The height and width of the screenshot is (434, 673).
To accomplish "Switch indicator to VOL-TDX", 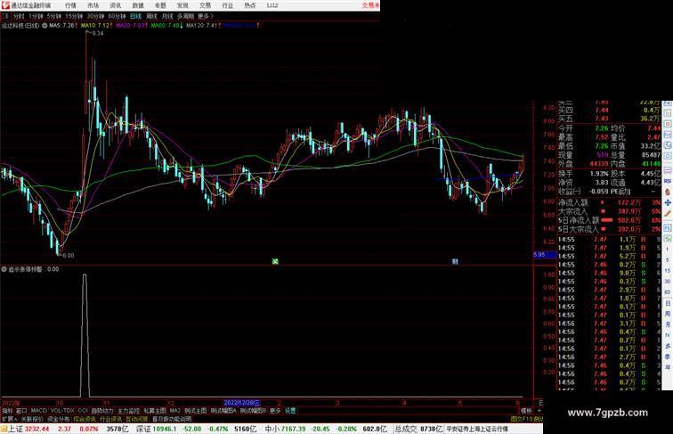I will coord(62,411).
